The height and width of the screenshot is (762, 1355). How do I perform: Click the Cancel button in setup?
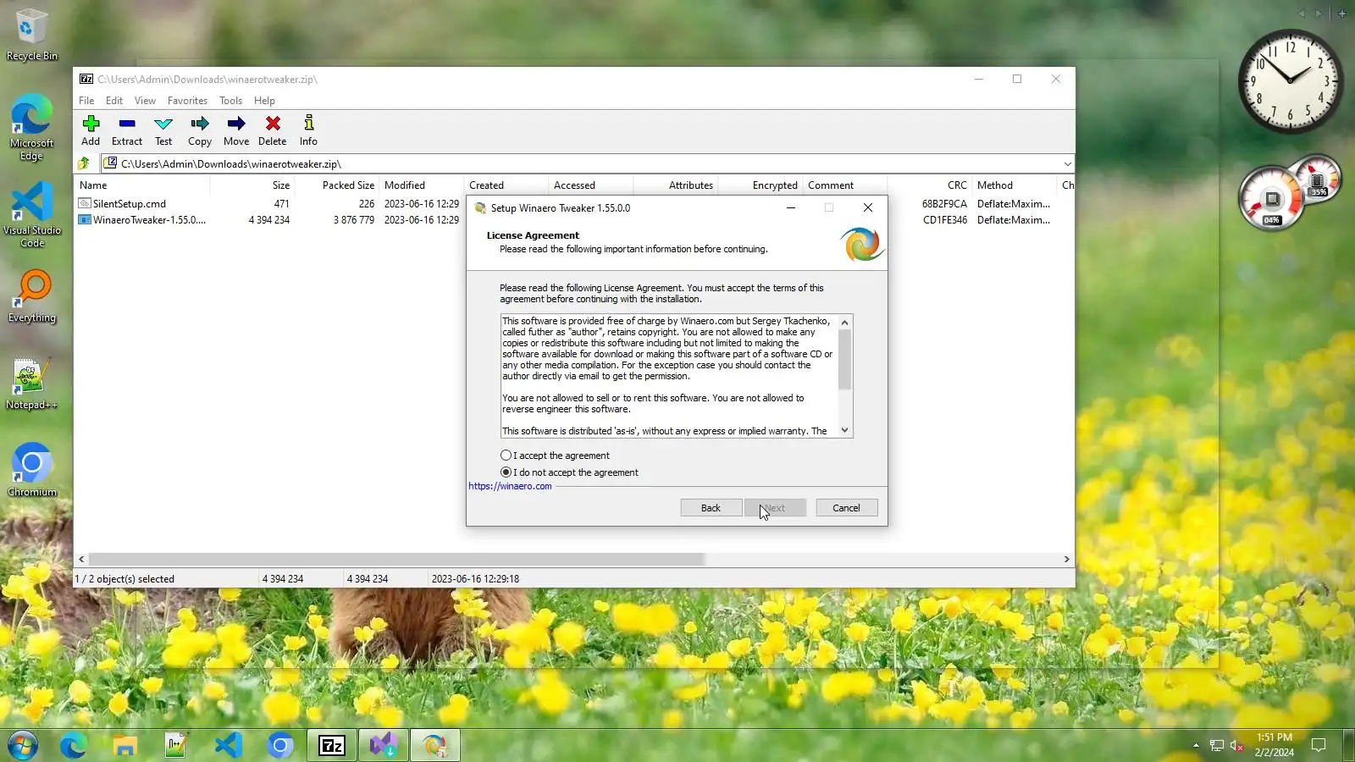click(x=846, y=508)
